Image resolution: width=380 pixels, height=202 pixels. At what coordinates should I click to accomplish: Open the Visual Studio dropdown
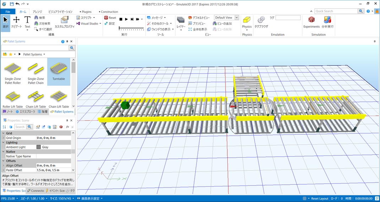(x=89, y=23)
